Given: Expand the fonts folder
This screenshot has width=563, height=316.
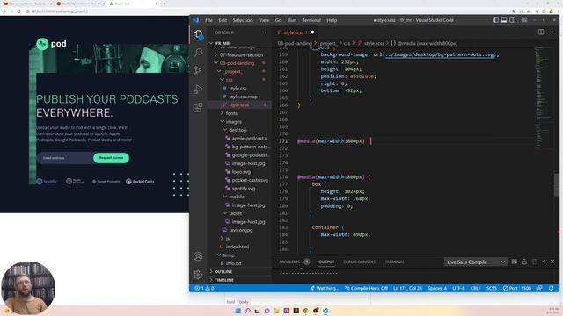Looking at the screenshot, I should tap(238, 113).
